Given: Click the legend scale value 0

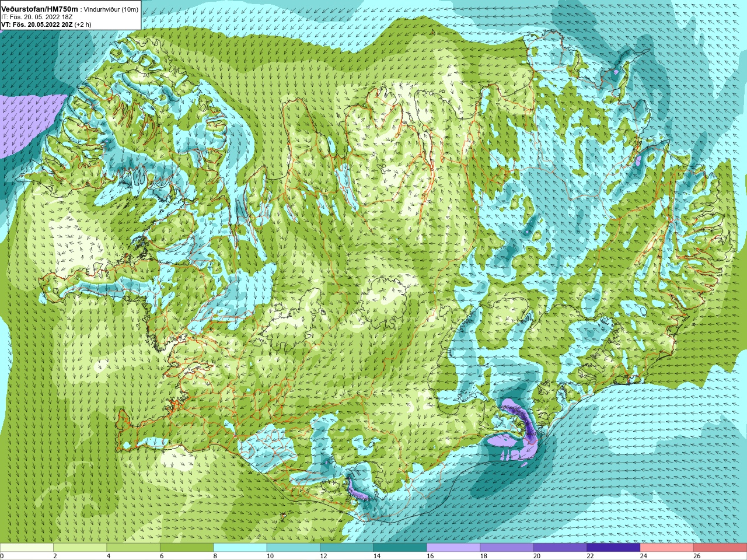Looking at the screenshot, I should point(2,556).
